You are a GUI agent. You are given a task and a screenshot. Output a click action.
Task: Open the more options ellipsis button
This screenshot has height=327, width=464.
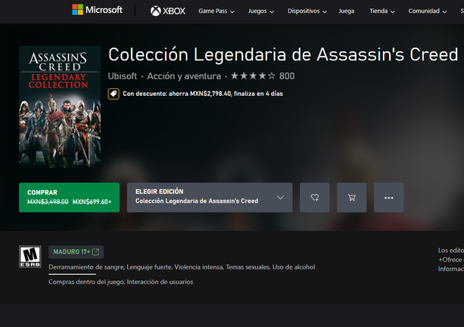coord(388,197)
